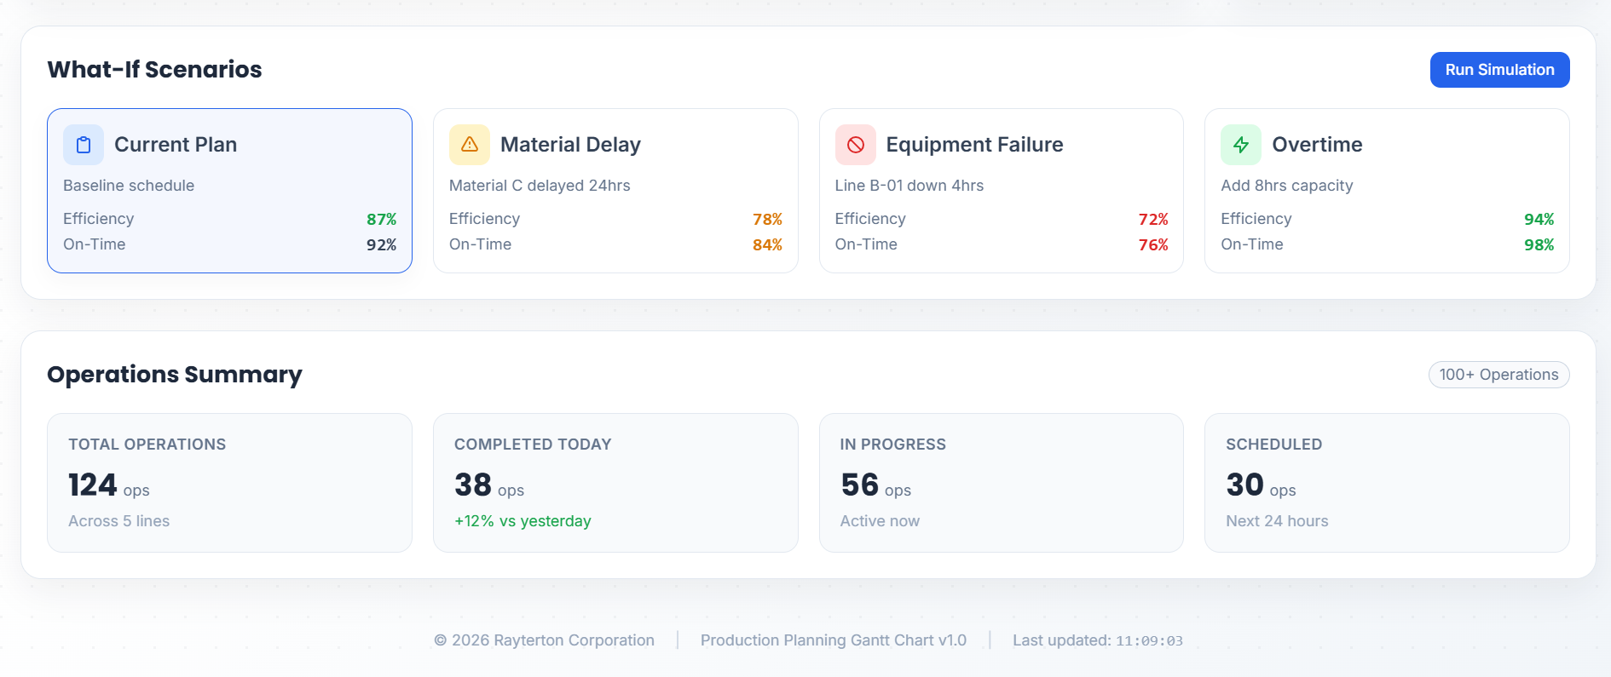Select the Equipment Failure scenario title
Viewport: 1611px width, 677px height.
tap(974, 145)
